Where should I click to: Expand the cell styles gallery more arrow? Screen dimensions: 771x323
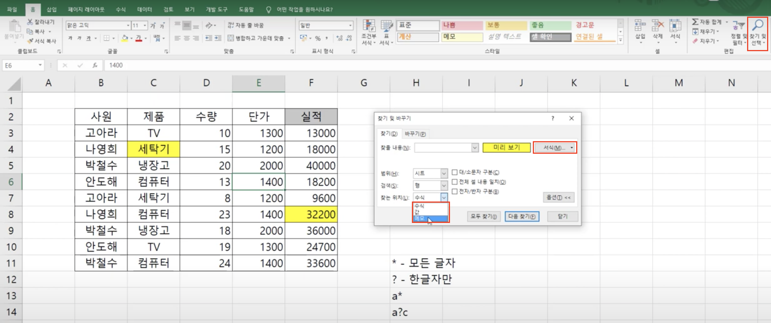(620, 39)
